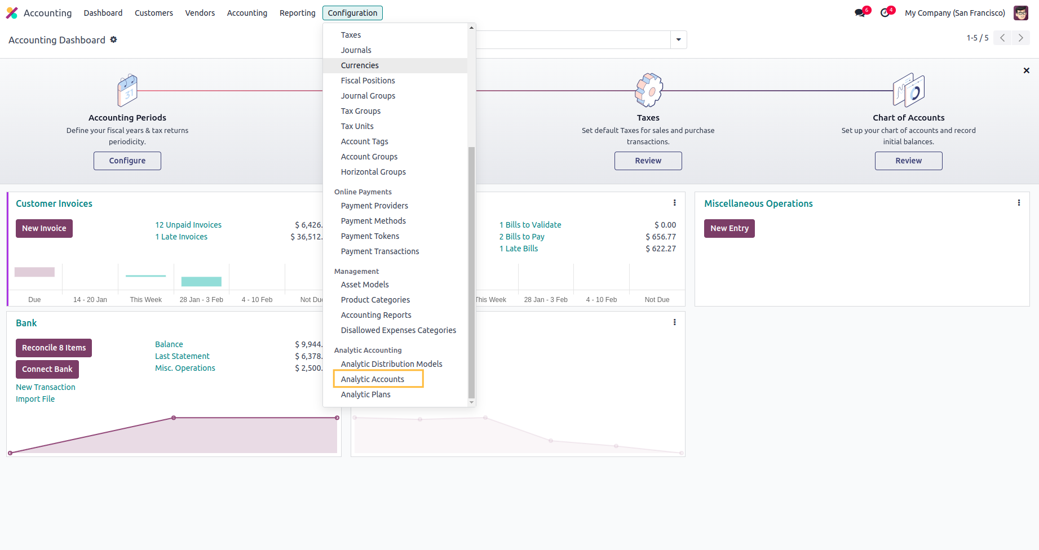Image resolution: width=1039 pixels, height=550 pixels.
Task: Open Account Groups
Action: pos(395,157)
